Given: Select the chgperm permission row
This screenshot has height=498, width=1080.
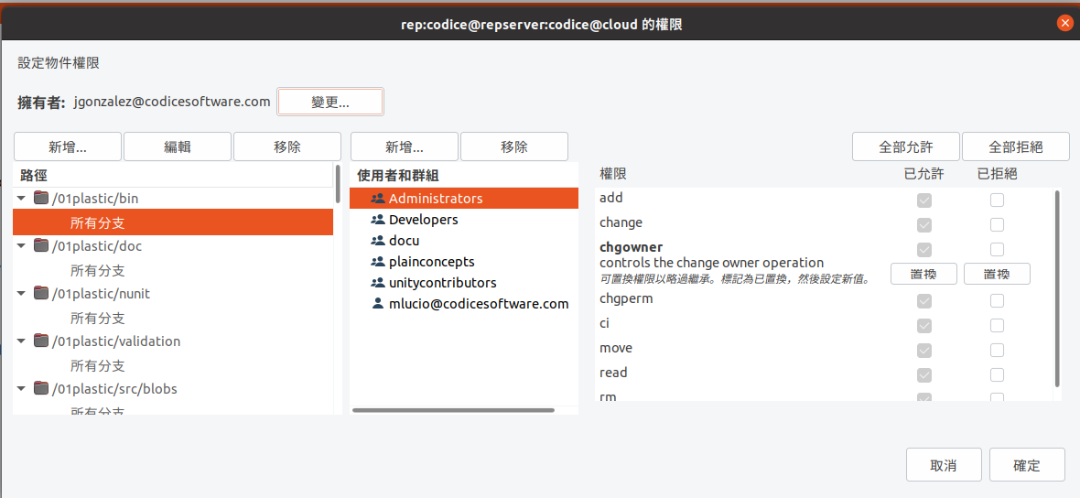Looking at the screenshot, I should click(x=824, y=301).
